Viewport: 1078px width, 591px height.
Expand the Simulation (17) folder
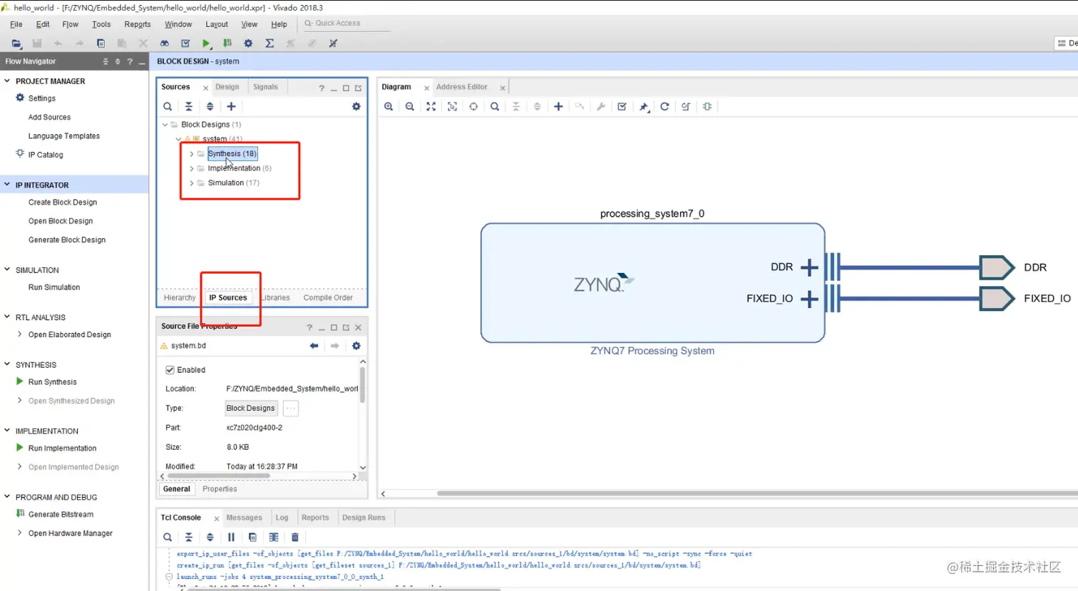coord(191,183)
